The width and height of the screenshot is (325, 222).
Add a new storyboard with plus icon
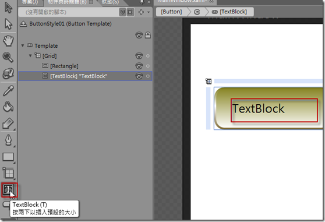coord(141,12)
